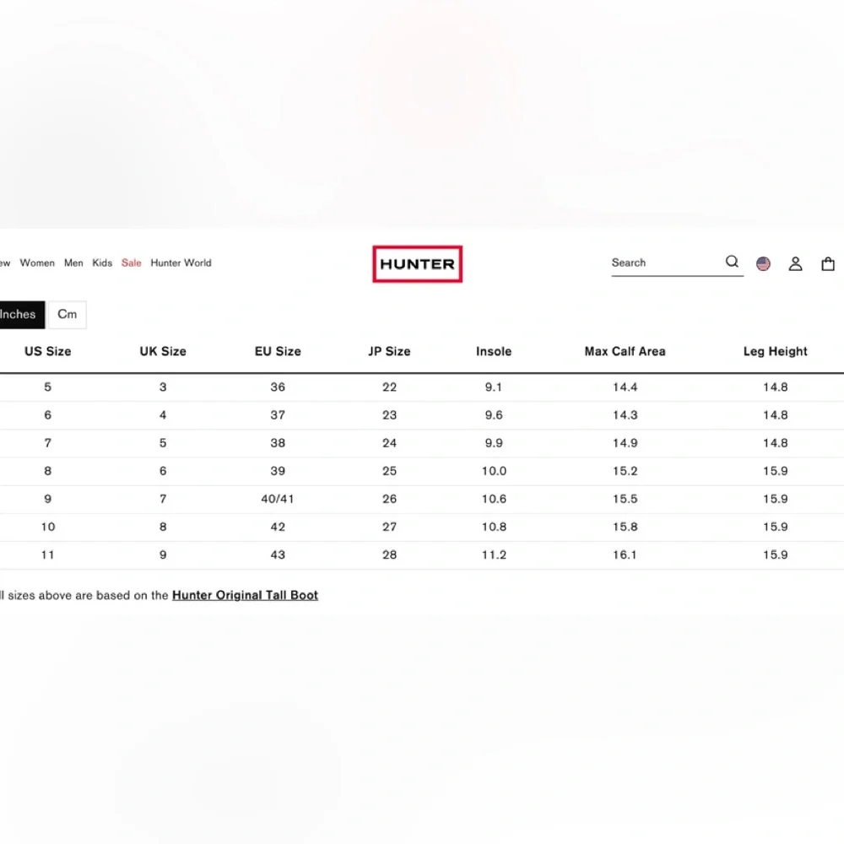Select the 14.4 max calf value
The width and height of the screenshot is (844, 844).
click(625, 387)
